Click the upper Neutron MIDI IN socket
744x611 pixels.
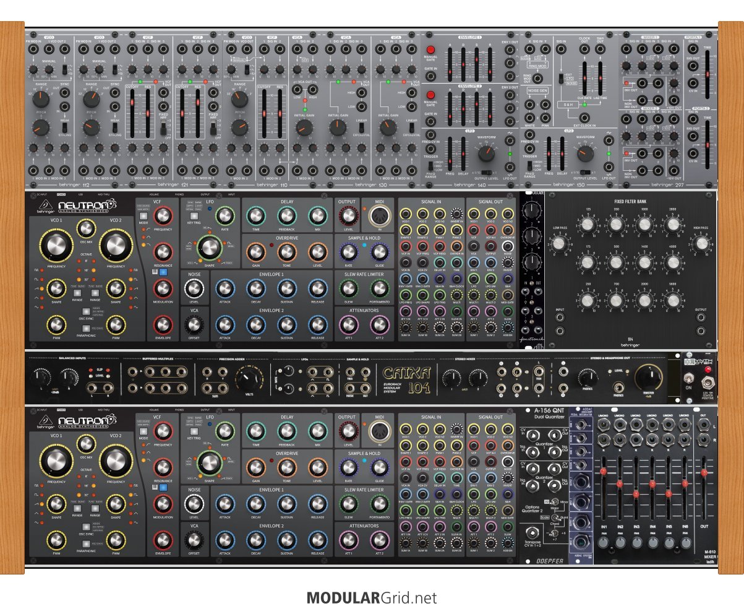(x=380, y=217)
